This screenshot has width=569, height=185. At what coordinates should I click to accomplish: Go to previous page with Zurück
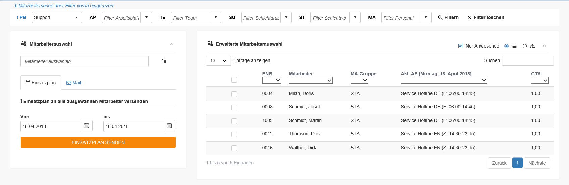coord(499,163)
